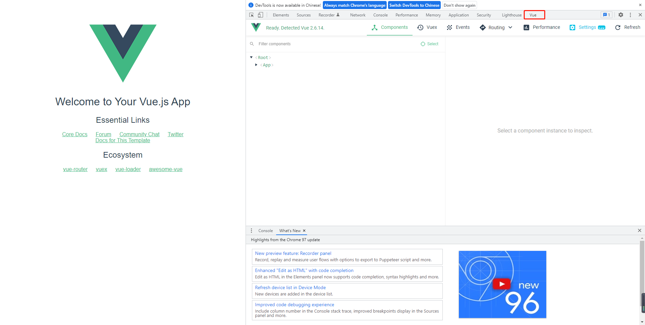Open the Vuex panel in Vue devtools
The image size is (645, 325).
[x=427, y=28]
